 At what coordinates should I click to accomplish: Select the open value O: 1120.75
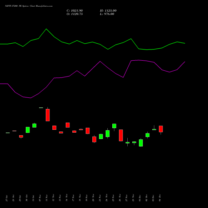pyautogui.click(x=74, y=14)
